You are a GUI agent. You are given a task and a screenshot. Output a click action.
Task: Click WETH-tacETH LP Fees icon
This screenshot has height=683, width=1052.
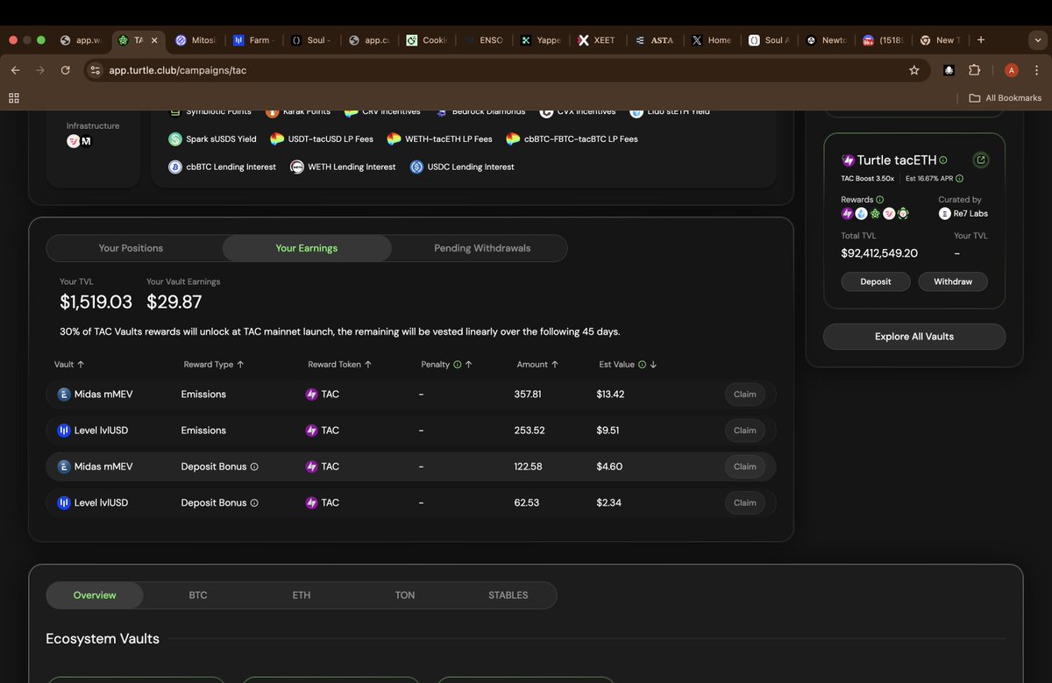pyautogui.click(x=394, y=139)
